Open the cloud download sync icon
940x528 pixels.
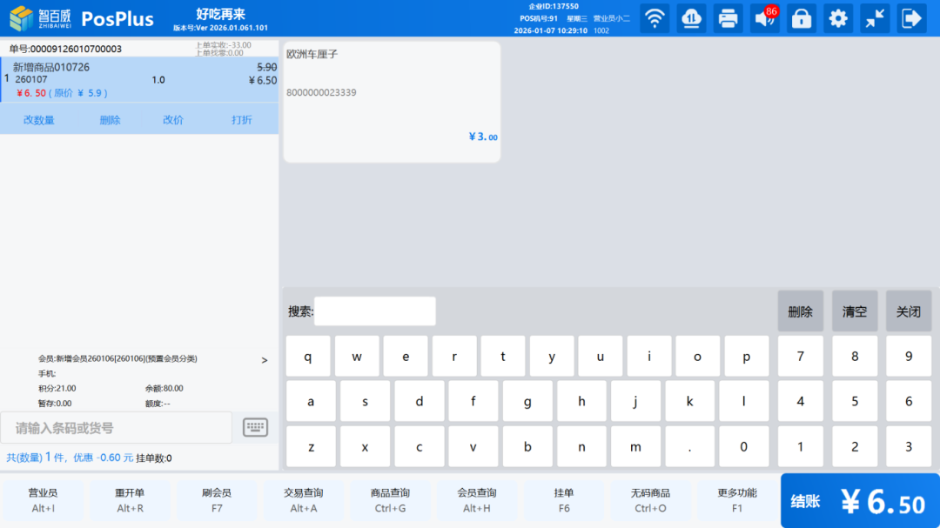tap(691, 18)
